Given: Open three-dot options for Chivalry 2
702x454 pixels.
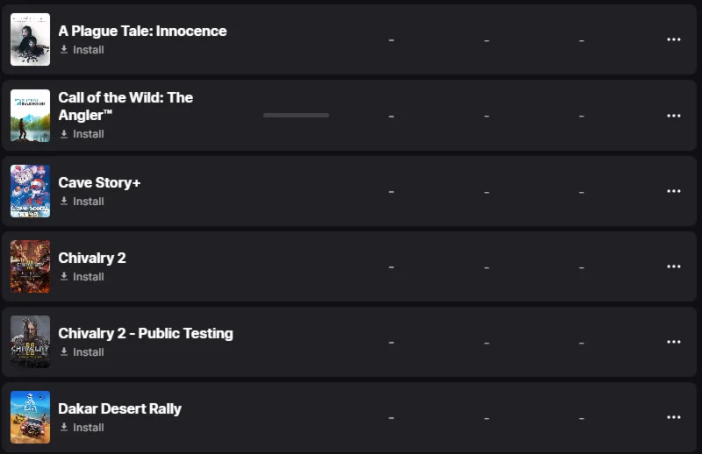Looking at the screenshot, I should point(673,266).
